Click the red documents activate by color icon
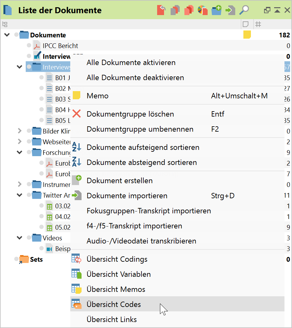 click(x=189, y=10)
